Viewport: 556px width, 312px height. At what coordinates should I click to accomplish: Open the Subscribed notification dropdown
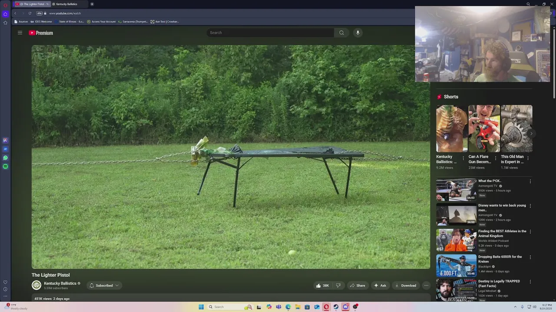tap(104, 286)
